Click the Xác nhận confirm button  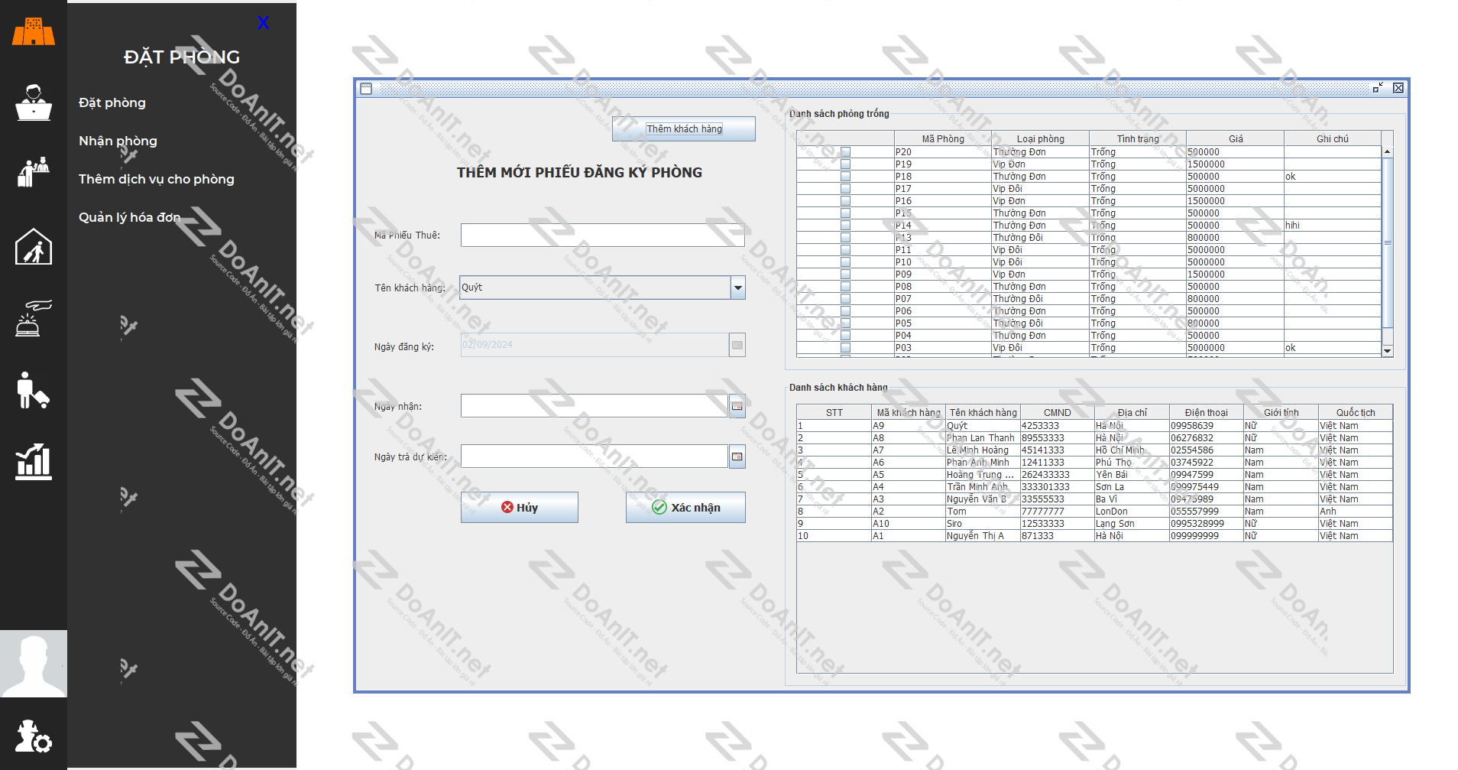click(685, 507)
